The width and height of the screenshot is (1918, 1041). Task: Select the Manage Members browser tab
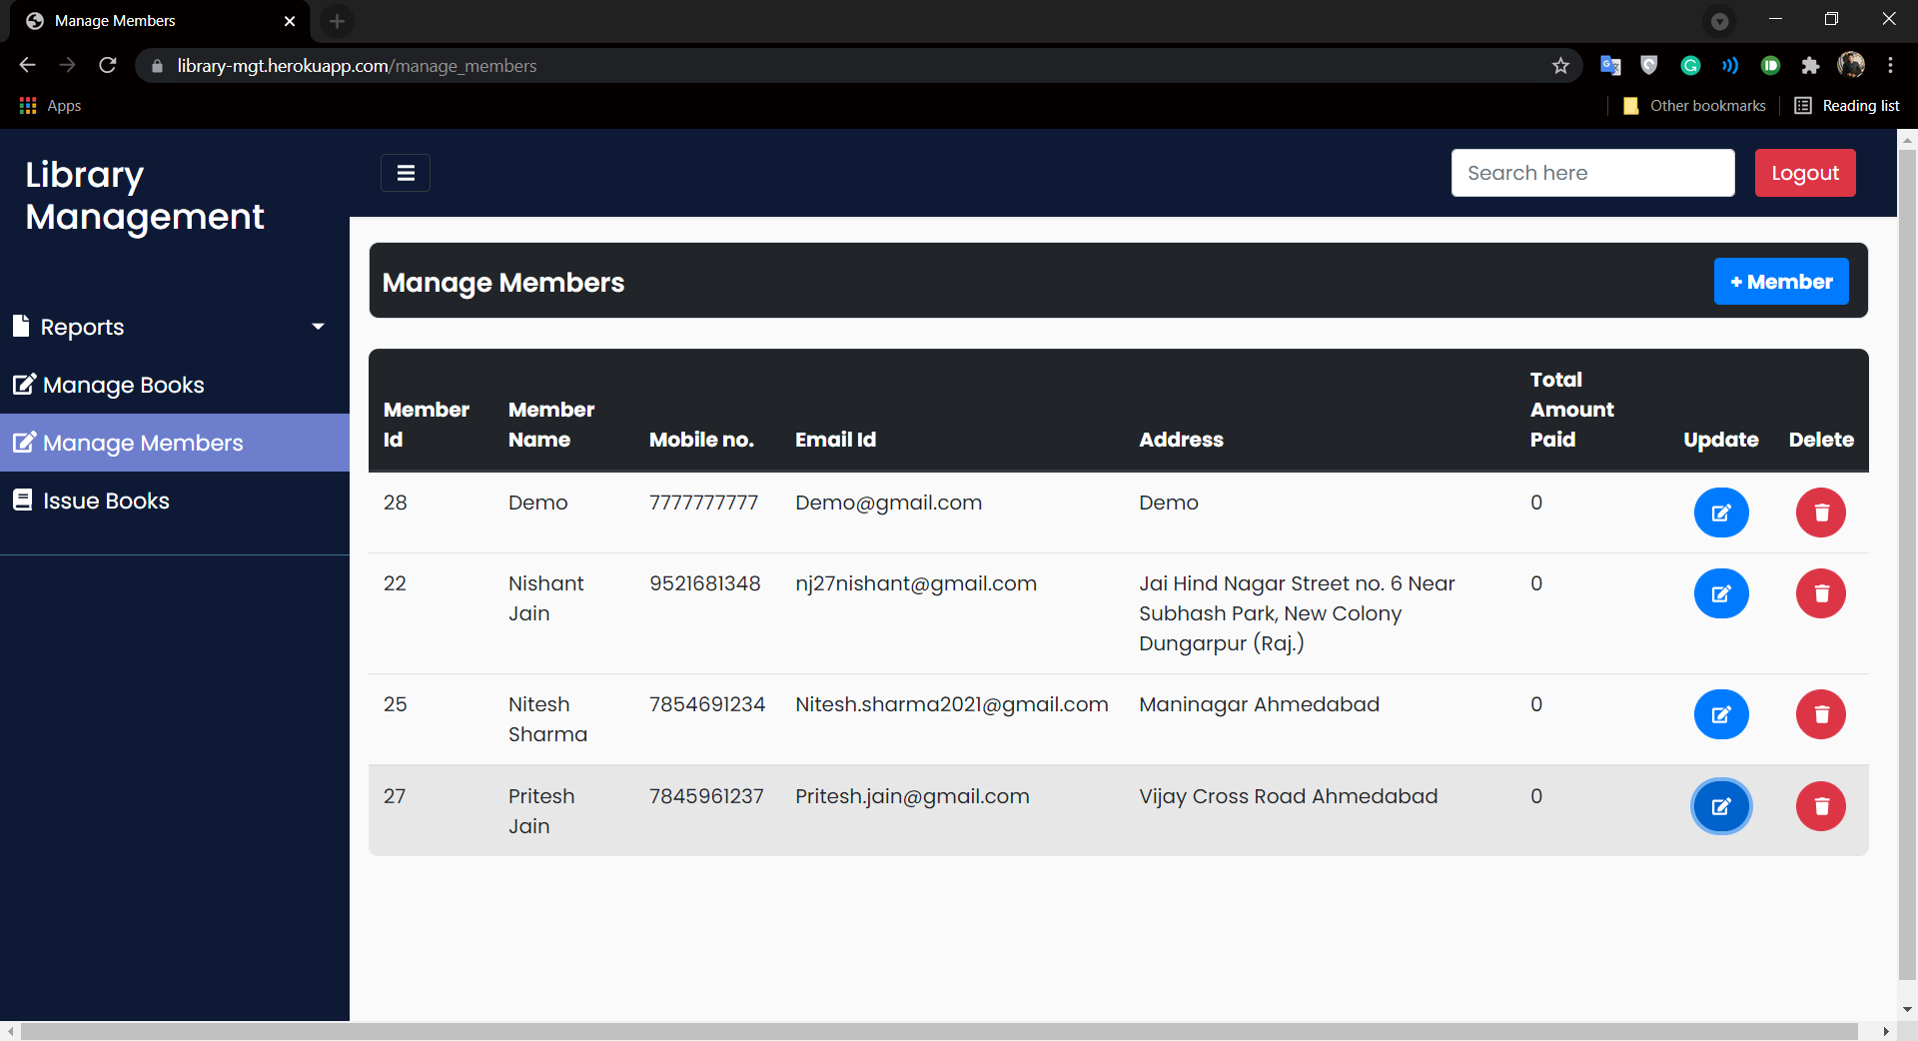tap(140, 20)
